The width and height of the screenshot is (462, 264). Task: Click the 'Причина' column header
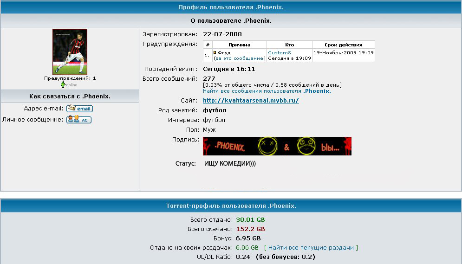pos(239,45)
